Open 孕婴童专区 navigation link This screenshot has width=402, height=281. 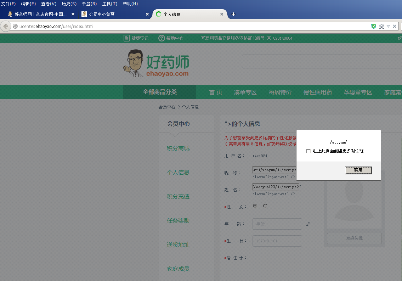[x=358, y=92]
